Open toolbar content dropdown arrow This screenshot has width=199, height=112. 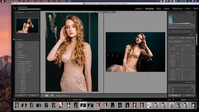click(x=165, y=96)
